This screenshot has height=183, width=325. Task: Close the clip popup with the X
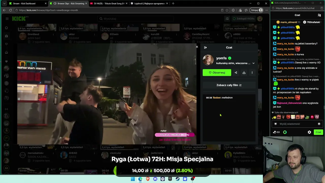197,47
